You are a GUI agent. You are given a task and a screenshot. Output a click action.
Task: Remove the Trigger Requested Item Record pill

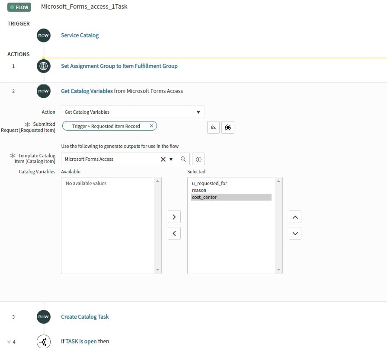point(151,126)
